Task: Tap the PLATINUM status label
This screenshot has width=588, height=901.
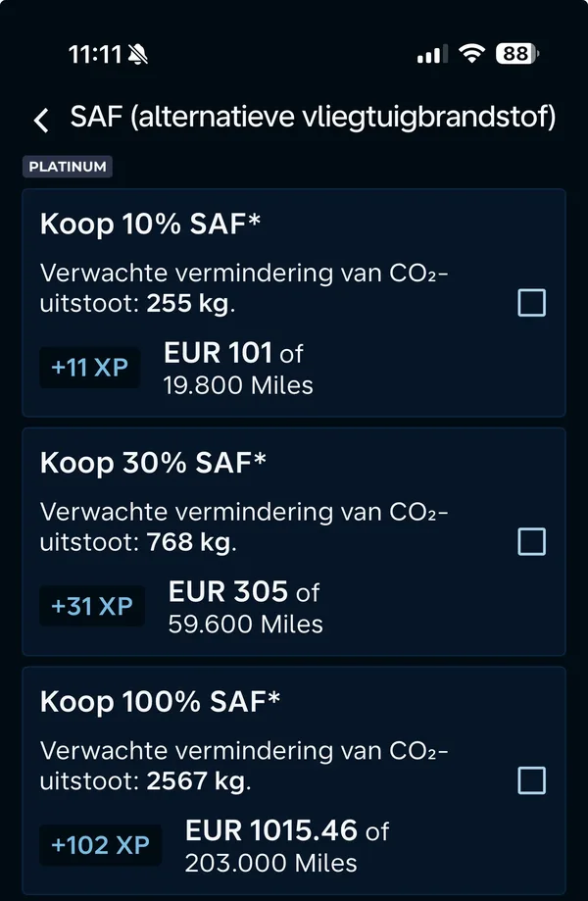Action: pyautogui.click(x=68, y=167)
